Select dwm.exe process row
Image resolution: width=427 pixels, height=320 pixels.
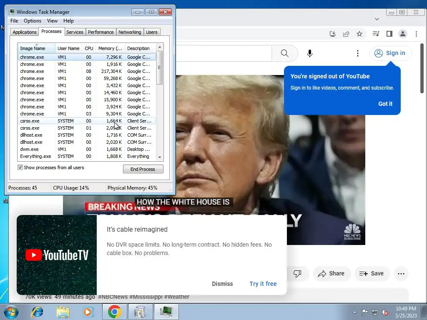[x=87, y=149]
